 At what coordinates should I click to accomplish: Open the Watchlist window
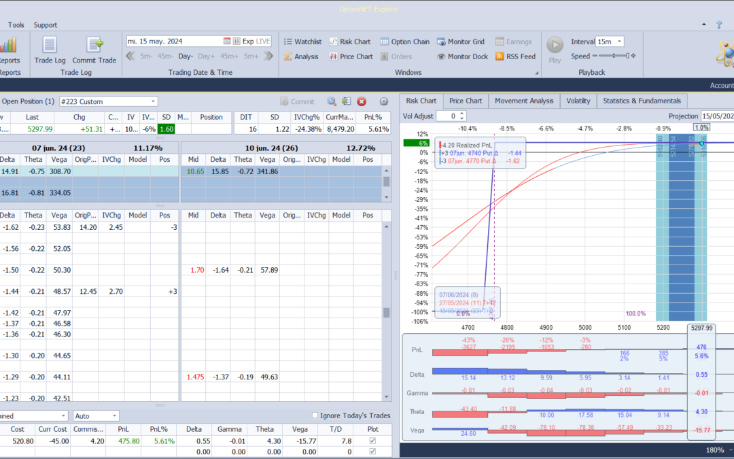pos(302,41)
